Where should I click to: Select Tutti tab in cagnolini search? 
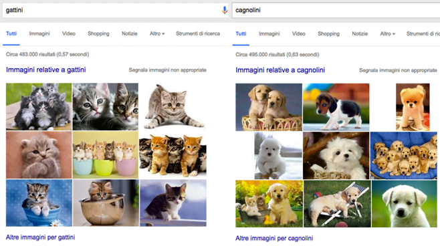tap(241, 33)
